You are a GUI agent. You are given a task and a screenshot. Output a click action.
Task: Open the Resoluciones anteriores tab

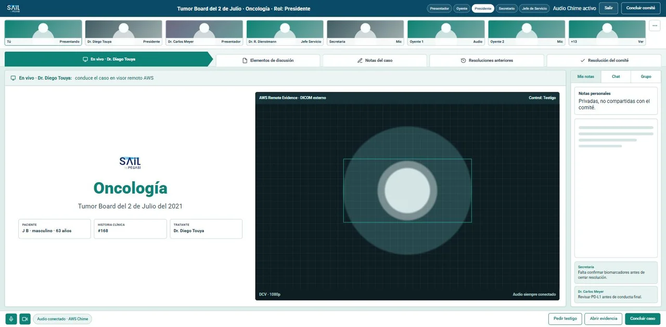tap(487, 60)
